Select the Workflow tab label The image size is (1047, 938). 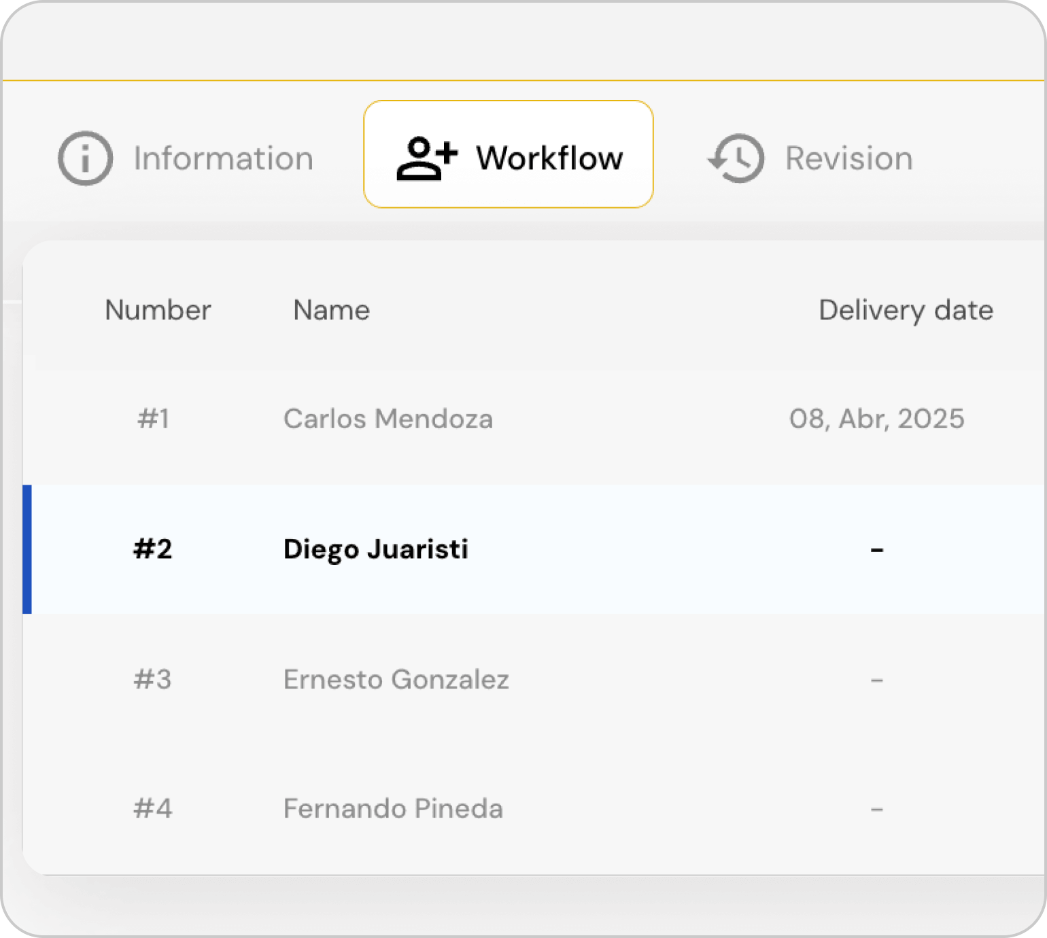[549, 158]
